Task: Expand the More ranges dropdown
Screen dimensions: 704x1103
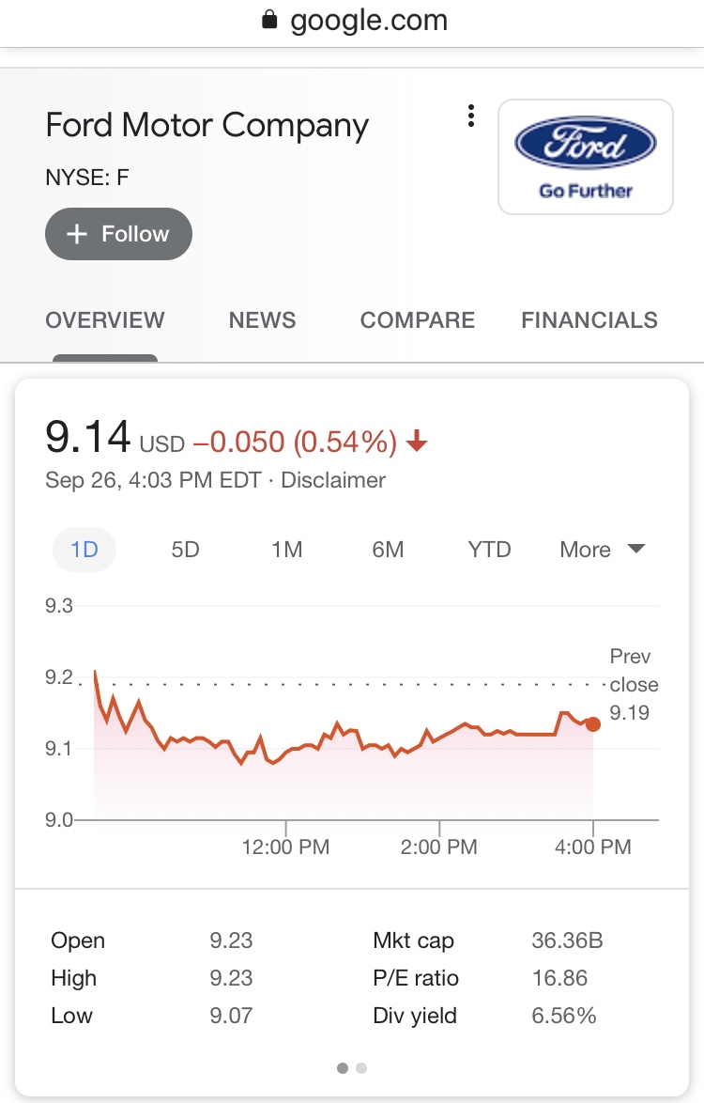Action: (602, 550)
